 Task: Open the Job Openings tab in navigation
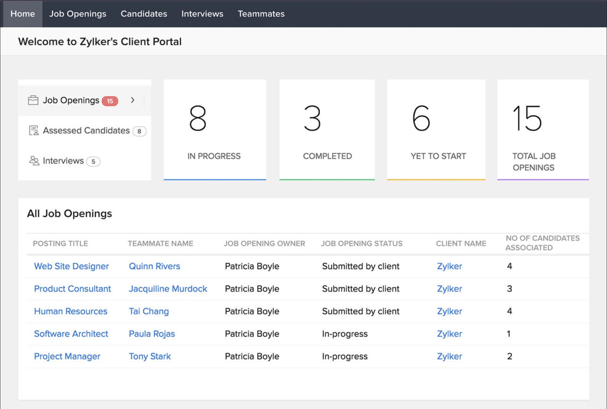pos(78,14)
